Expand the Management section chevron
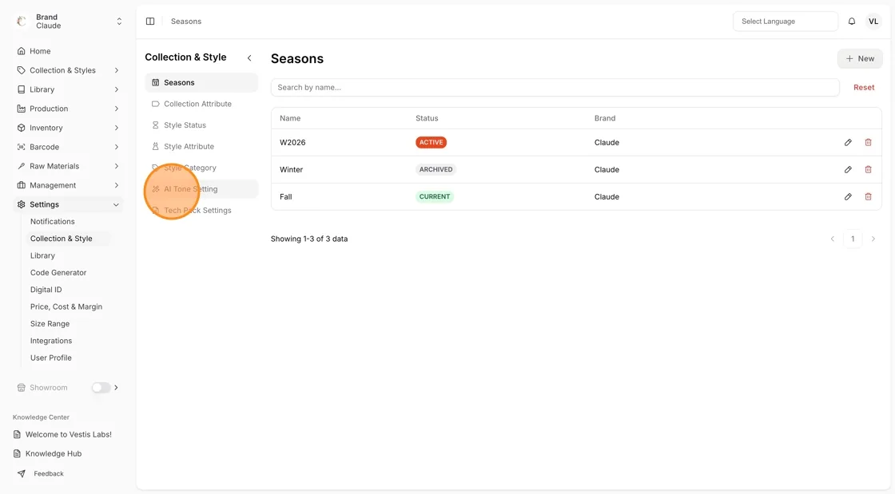The height and width of the screenshot is (494, 895). pyautogui.click(x=117, y=185)
